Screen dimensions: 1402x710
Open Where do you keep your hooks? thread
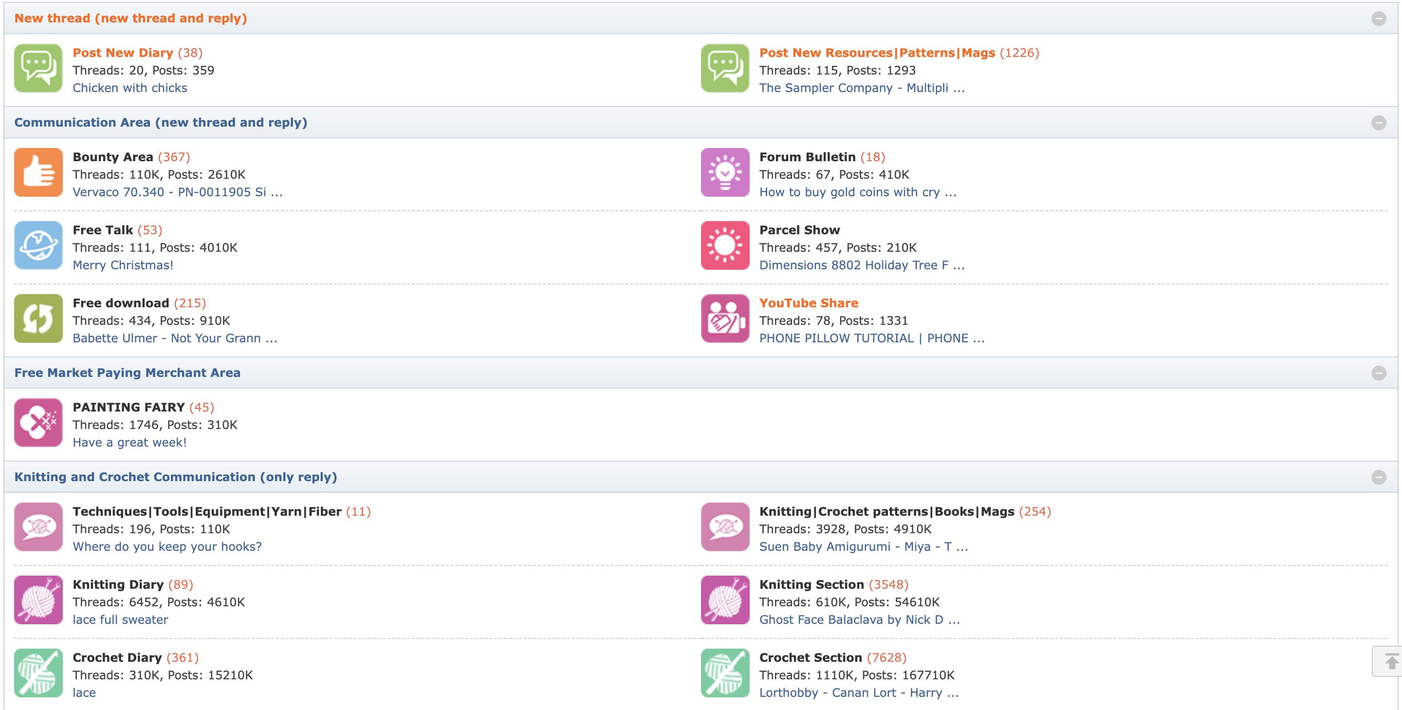pos(167,547)
